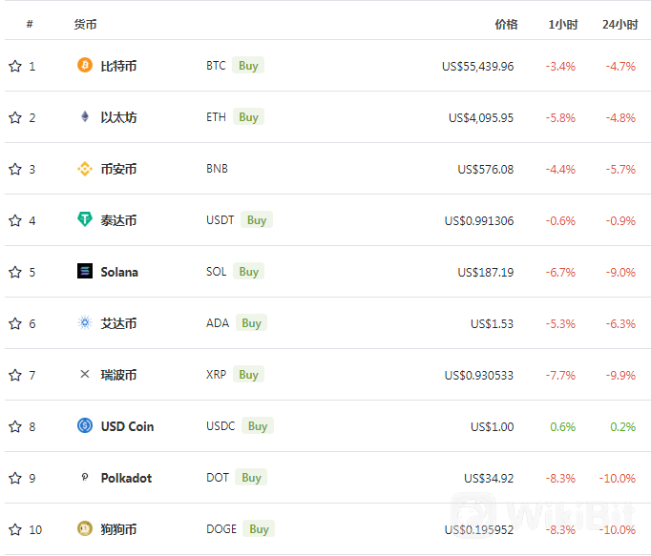The width and height of the screenshot is (651, 556).
Task: Click the Ethereum diamond logo icon
Action: [85, 116]
